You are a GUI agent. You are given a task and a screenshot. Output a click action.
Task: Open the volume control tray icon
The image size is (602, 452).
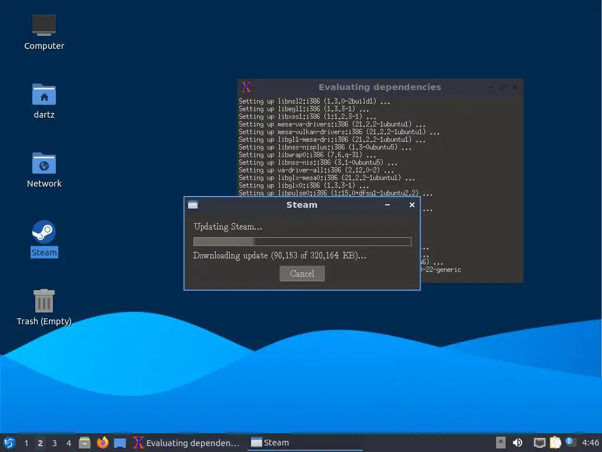pos(517,443)
